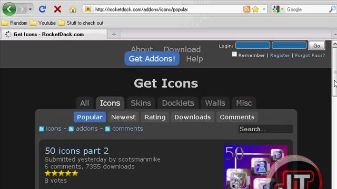
Task: Open the Youtube bookmarks folder
Action: click(43, 23)
